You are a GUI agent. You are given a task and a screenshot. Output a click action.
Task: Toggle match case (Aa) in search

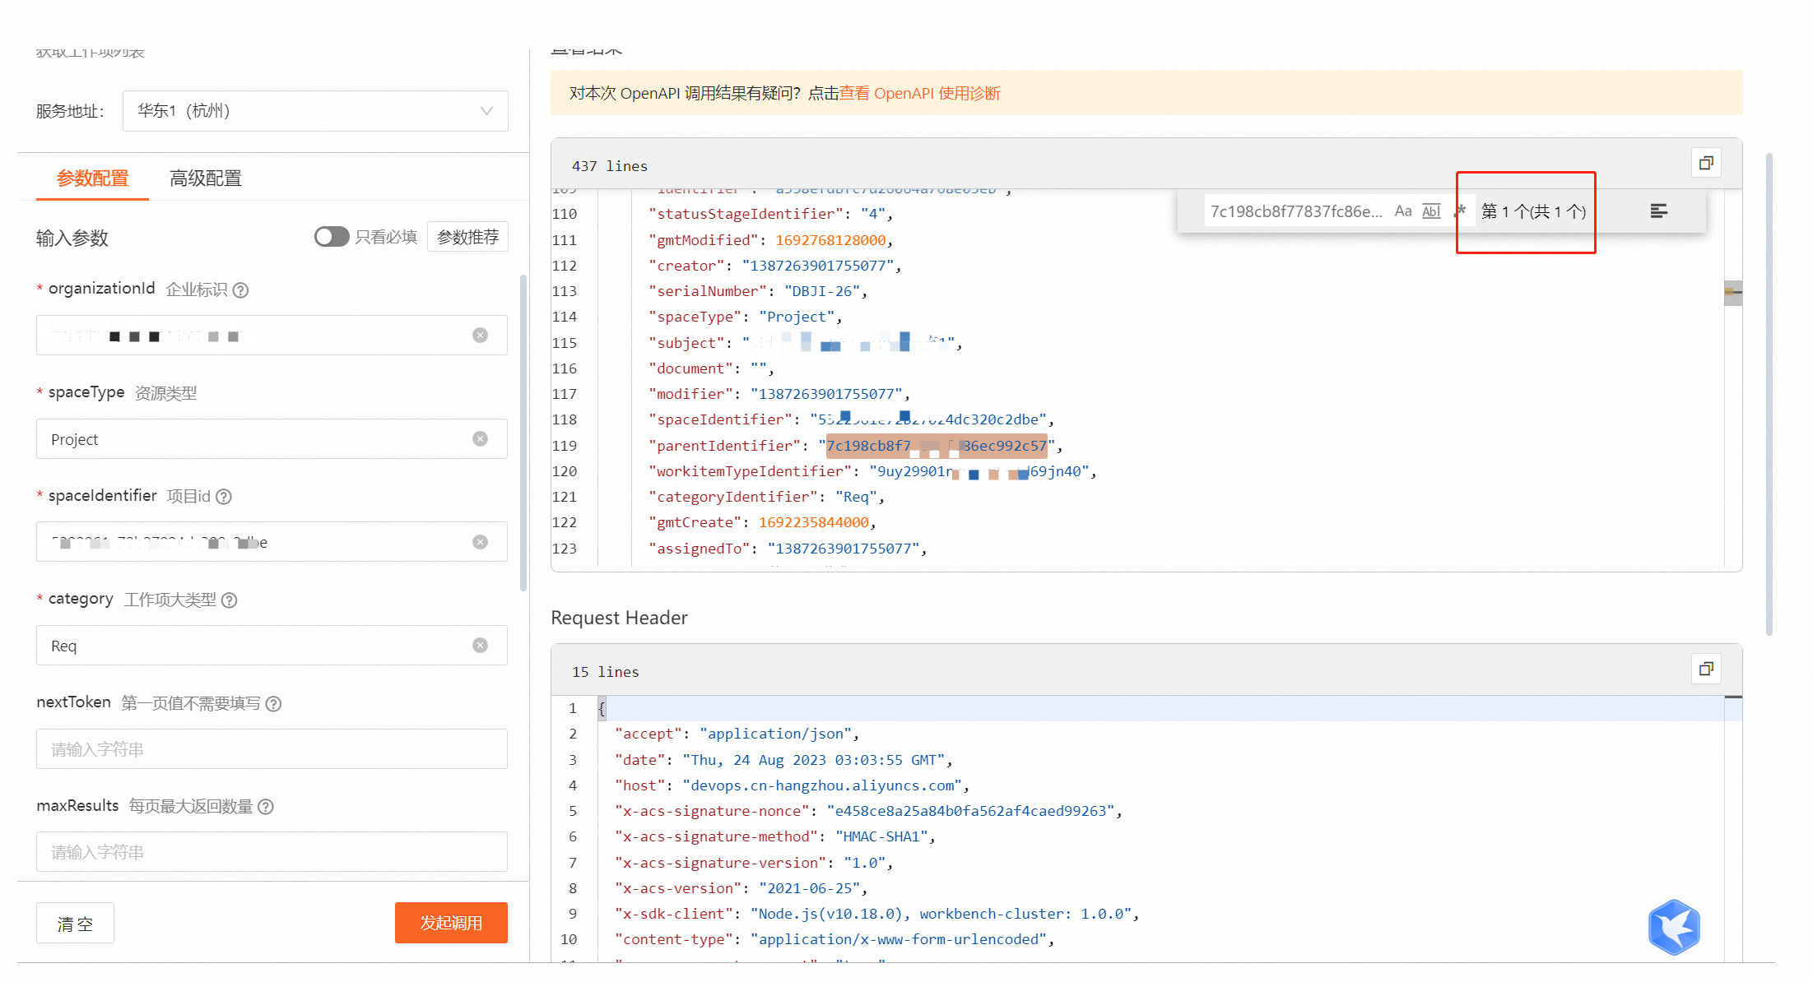1402,211
